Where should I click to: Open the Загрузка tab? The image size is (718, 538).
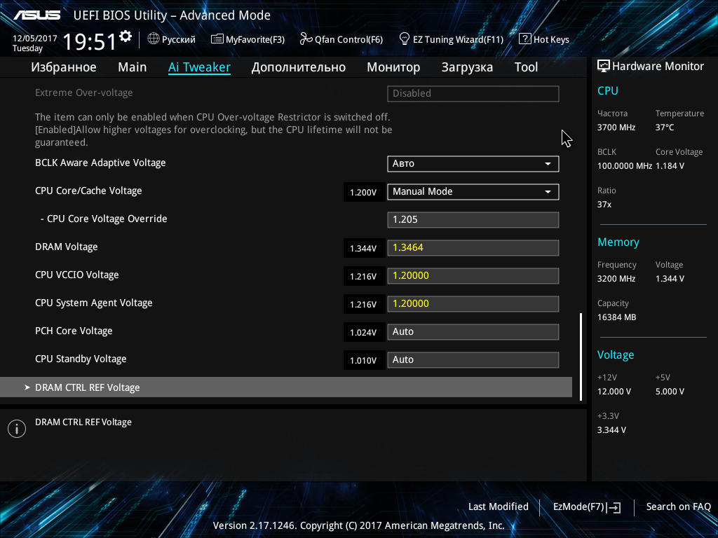tap(467, 67)
